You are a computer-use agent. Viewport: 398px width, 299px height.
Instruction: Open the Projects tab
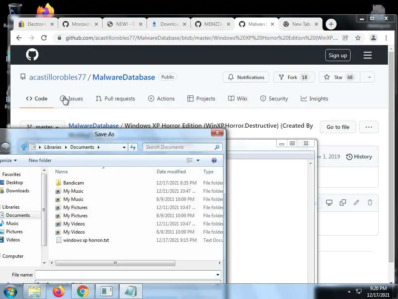click(x=201, y=98)
